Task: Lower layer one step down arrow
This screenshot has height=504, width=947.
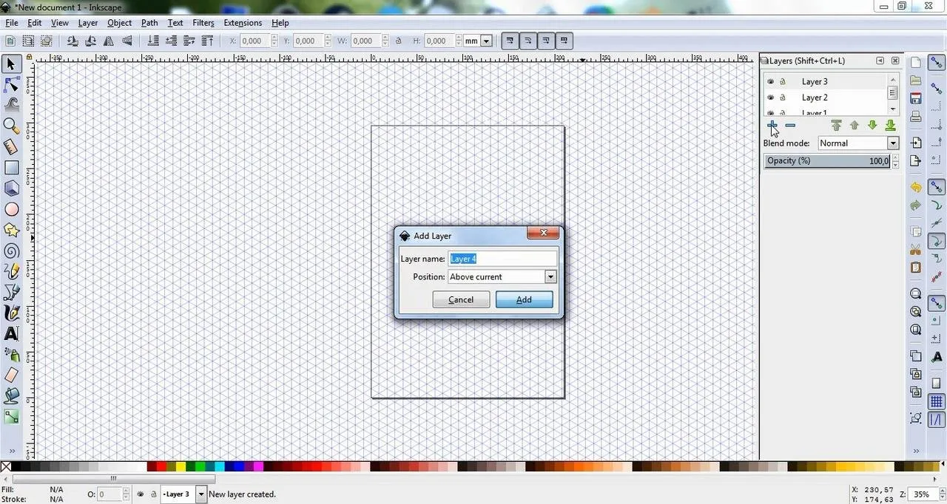Action: (872, 125)
